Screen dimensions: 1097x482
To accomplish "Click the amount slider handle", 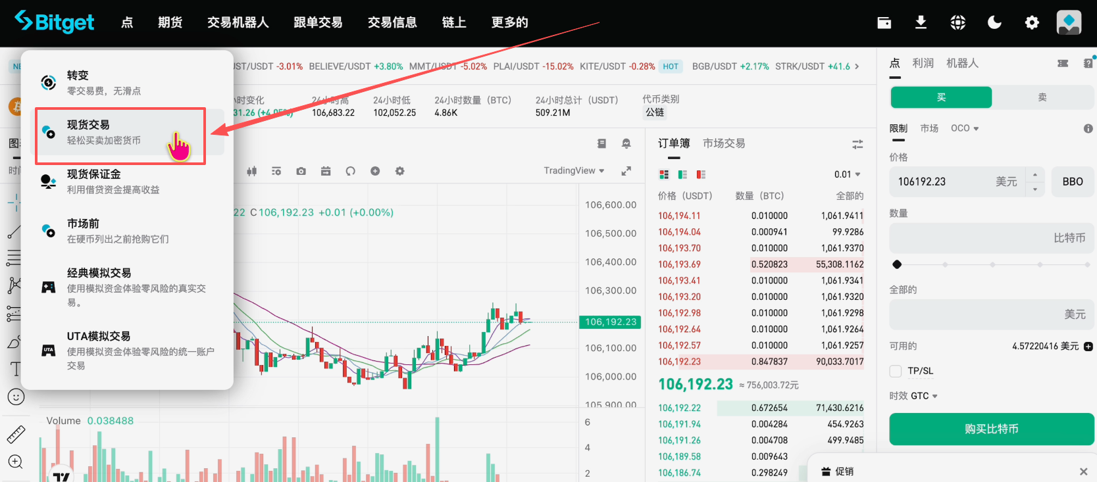I will 897,264.
